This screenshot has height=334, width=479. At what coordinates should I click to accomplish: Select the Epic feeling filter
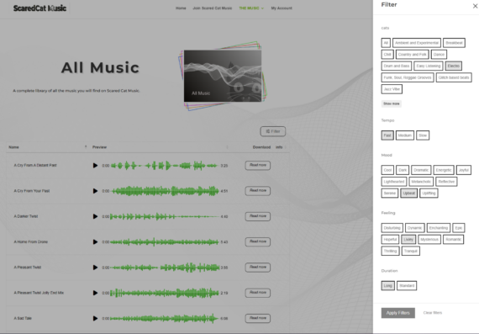pos(459,228)
